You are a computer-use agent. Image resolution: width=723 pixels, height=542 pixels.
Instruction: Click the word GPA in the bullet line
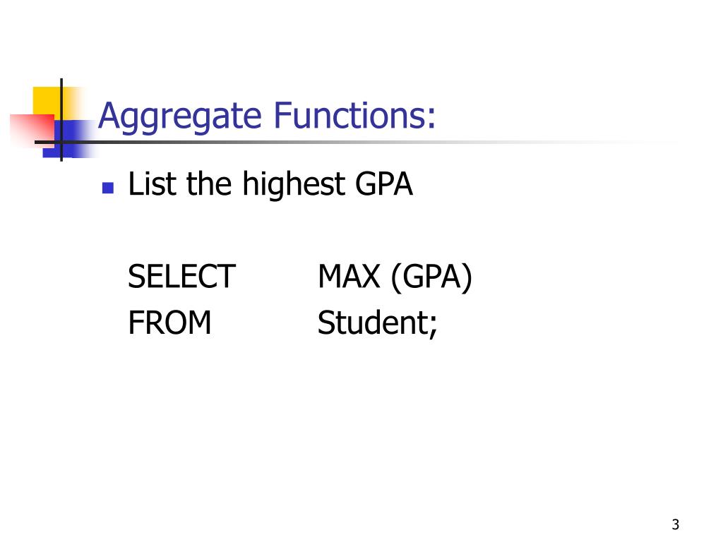[x=383, y=184]
